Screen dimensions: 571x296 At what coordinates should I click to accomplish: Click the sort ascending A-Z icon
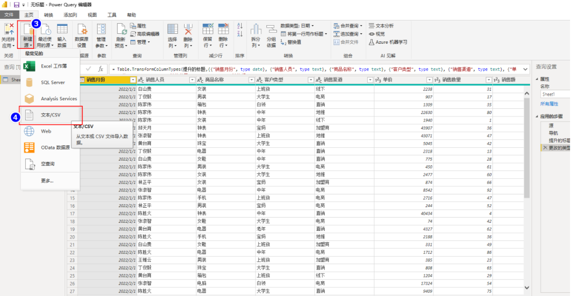pyautogui.click(x=240, y=26)
